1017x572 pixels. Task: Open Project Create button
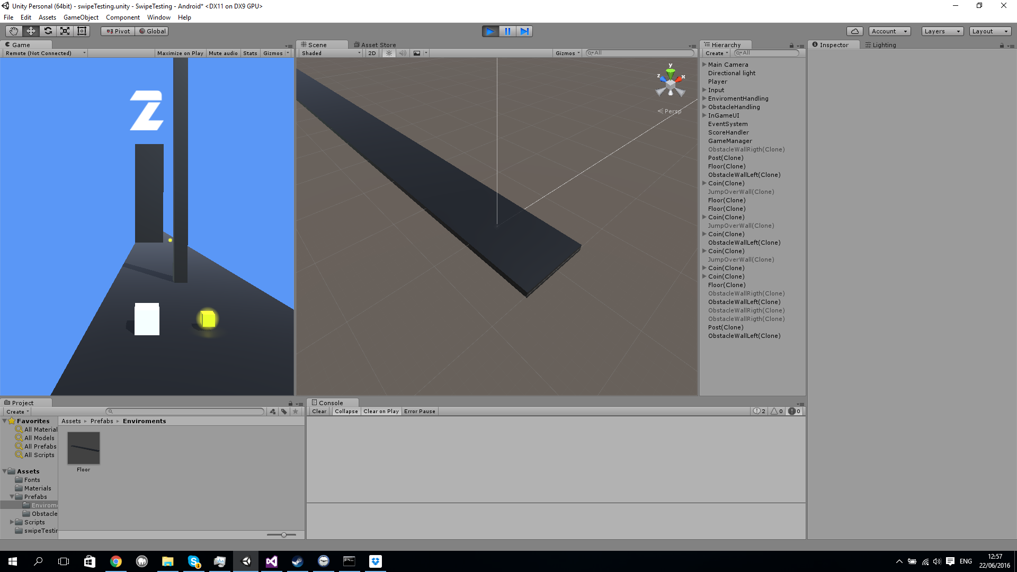pos(17,412)
